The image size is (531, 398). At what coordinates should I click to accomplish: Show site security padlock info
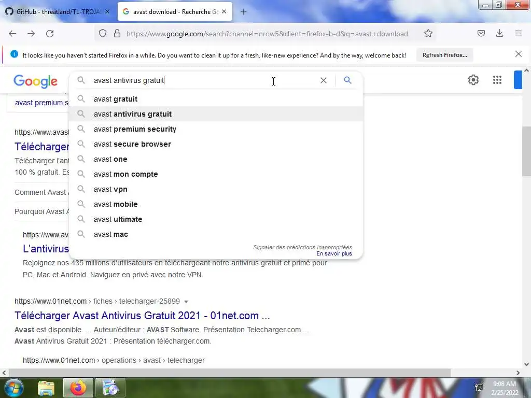[x=117, y=34]
